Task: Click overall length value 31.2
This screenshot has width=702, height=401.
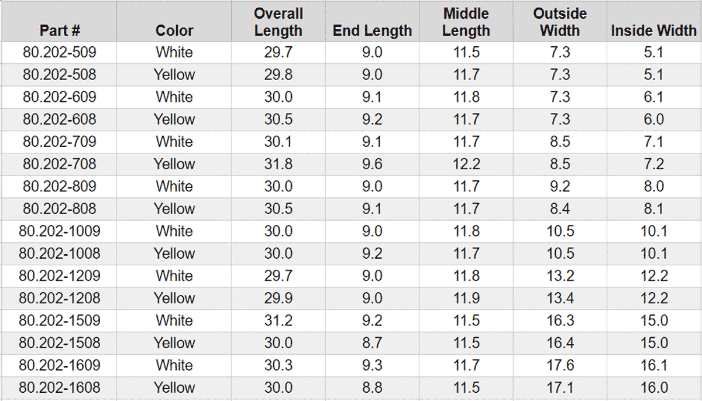Action: 278,321
